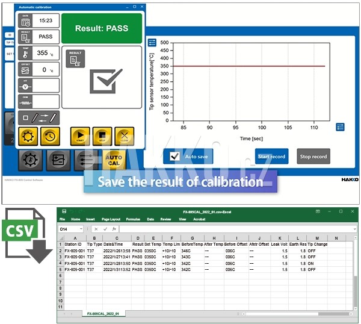Click the result document icon beside PASS
The width and height of the screenshot is (361, 324).
tap(25, 37)
